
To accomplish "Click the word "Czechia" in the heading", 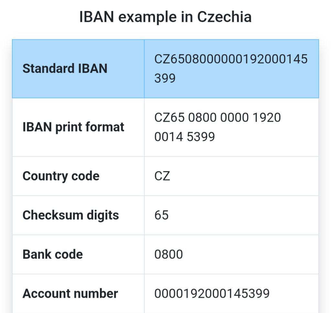I will (224, 17).
